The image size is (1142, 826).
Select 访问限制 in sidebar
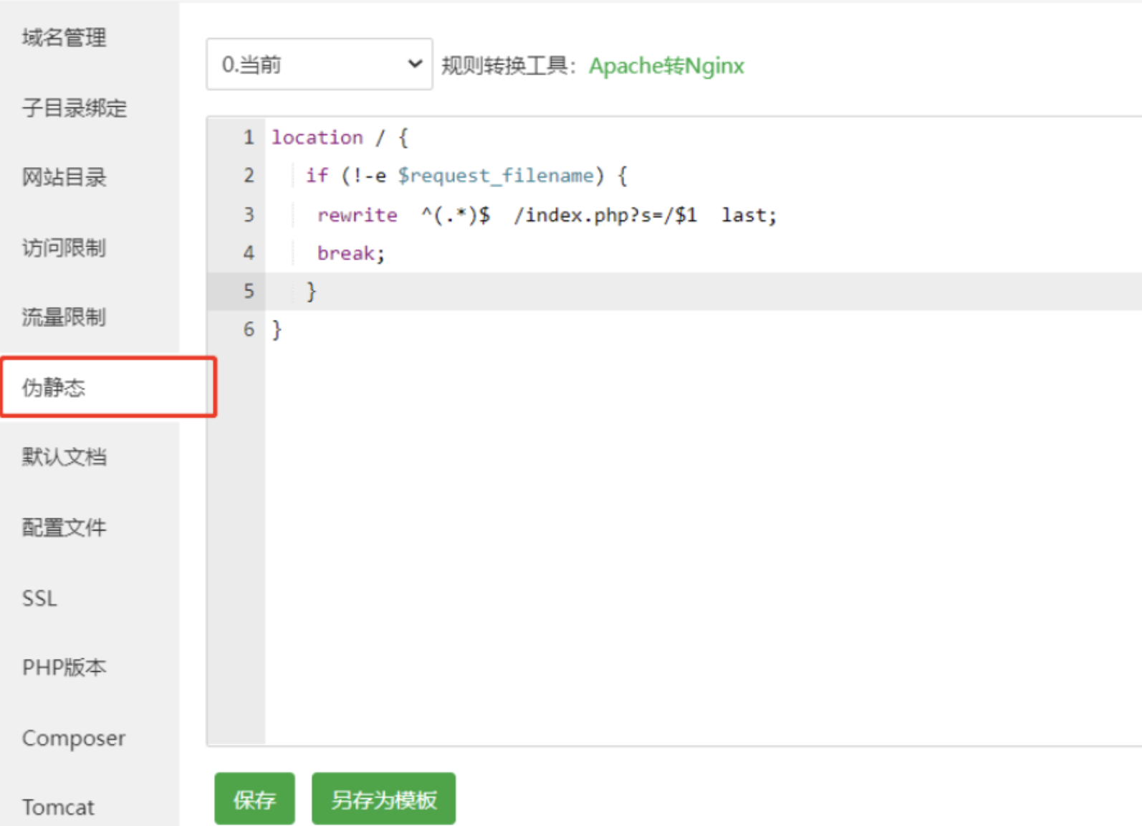click(64, 247)
